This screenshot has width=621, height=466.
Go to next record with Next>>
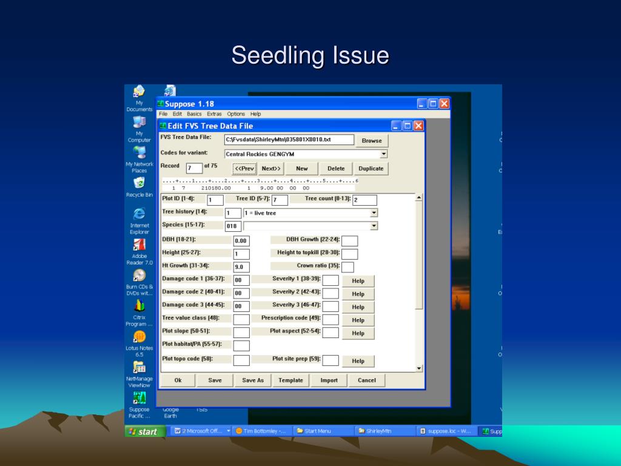(x=271, y=169)
